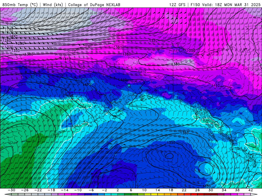Click the 34 colorbar scale label
262x196 pixels.
click(224, 190)
